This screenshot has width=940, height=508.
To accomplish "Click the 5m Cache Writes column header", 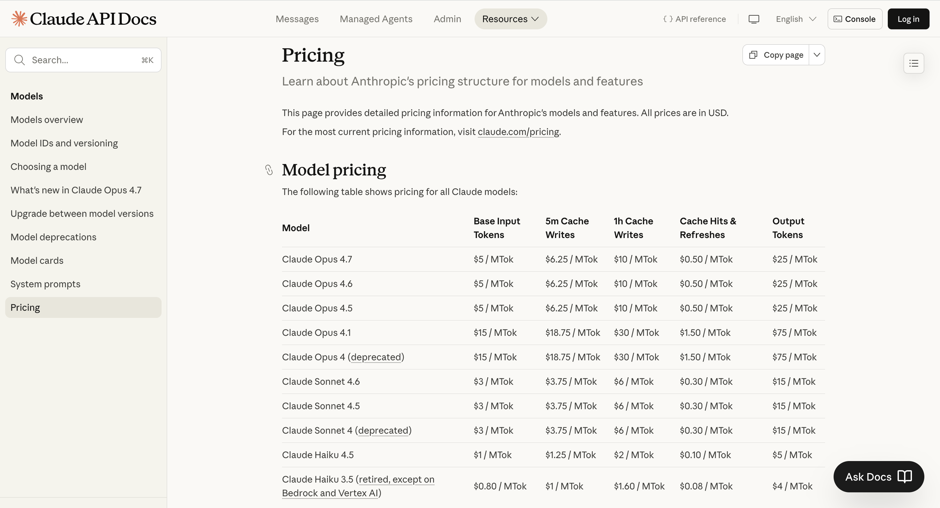I will pos(567,228).
